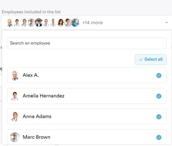Deselect Anna Adams using her checkmark
Viewport: 172px width, 146px height.
tap(159, 117)
